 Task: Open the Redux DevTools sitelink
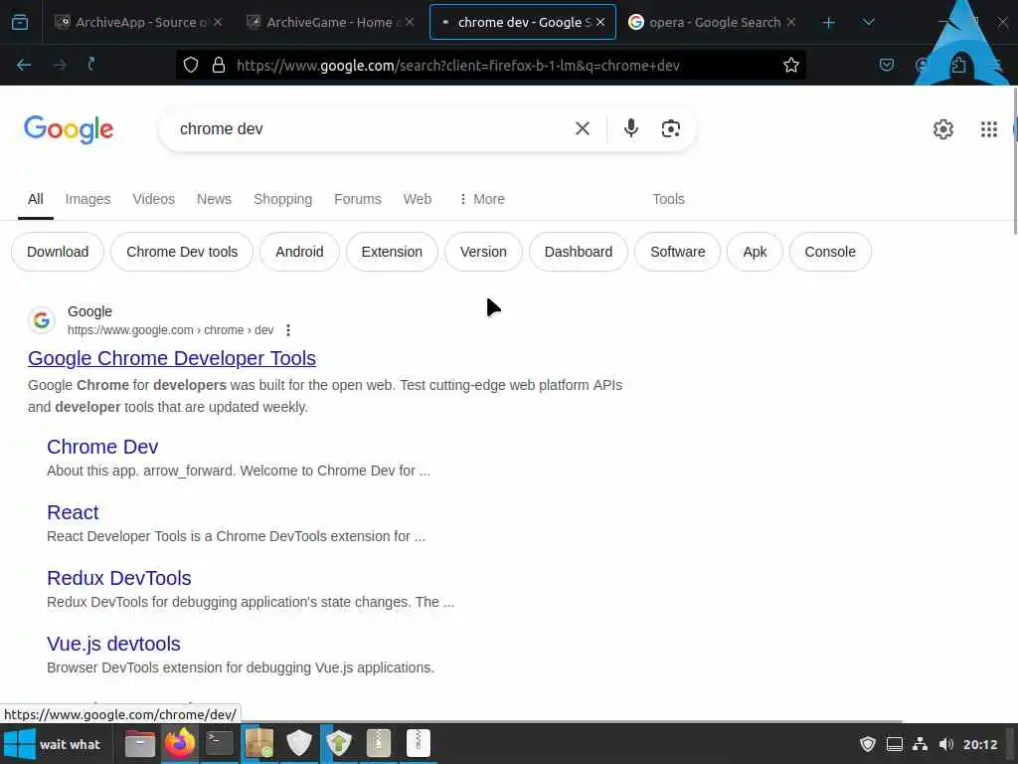pos(119,578)
